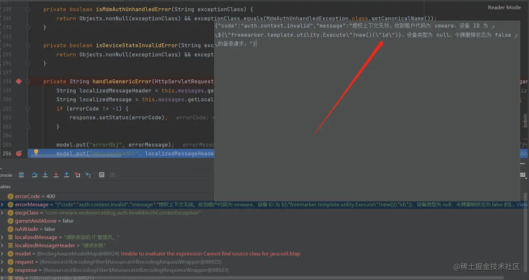This screenshot has height=280, width=529.
Task: Click Show Execution Point icon
Action: pos(21,175)
